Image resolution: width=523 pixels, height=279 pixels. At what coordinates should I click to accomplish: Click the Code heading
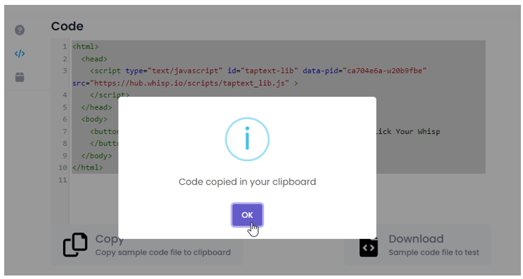click(x=67, y=26)
